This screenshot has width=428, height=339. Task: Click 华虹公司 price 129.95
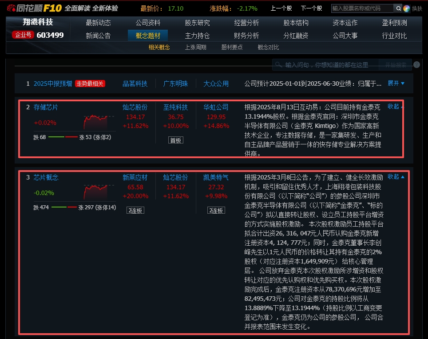pos(216,117)
